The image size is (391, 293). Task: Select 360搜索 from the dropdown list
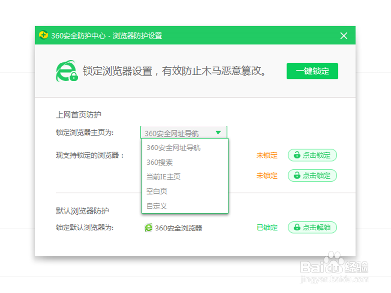click(x=185, y=163)
